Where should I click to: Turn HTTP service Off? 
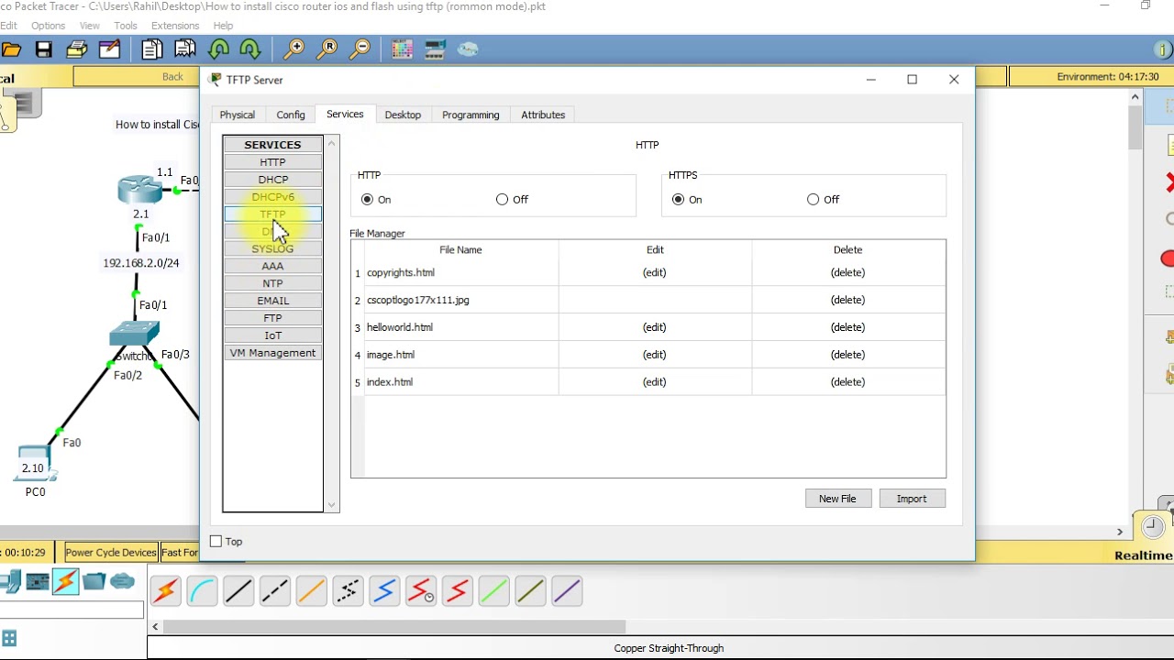tap(502, 199)
